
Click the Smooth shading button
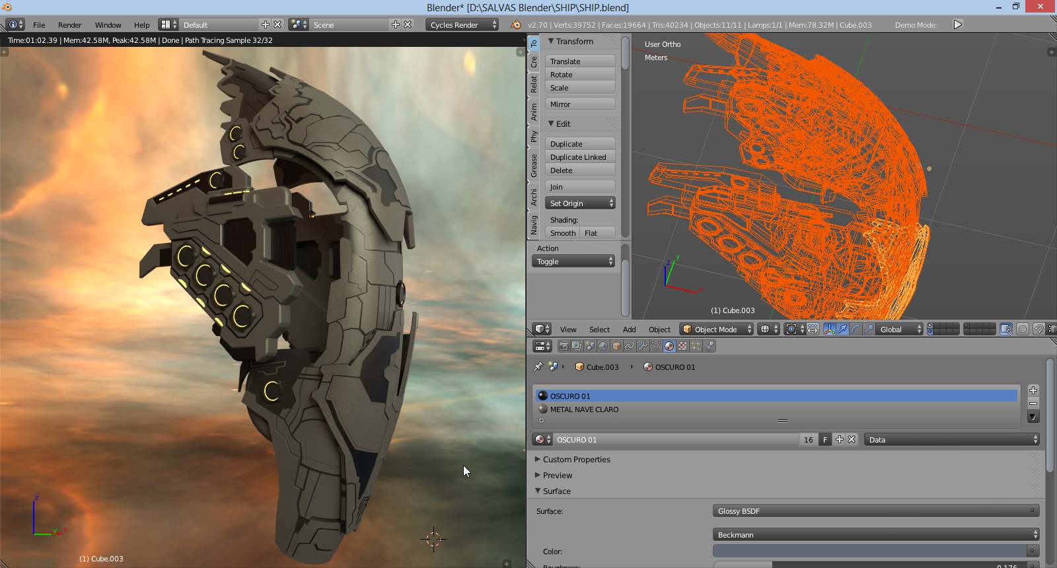click(x=562, y=233)
